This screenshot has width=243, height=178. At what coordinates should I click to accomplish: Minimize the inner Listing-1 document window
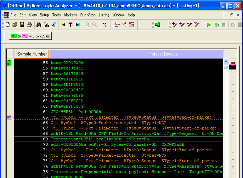226,15
